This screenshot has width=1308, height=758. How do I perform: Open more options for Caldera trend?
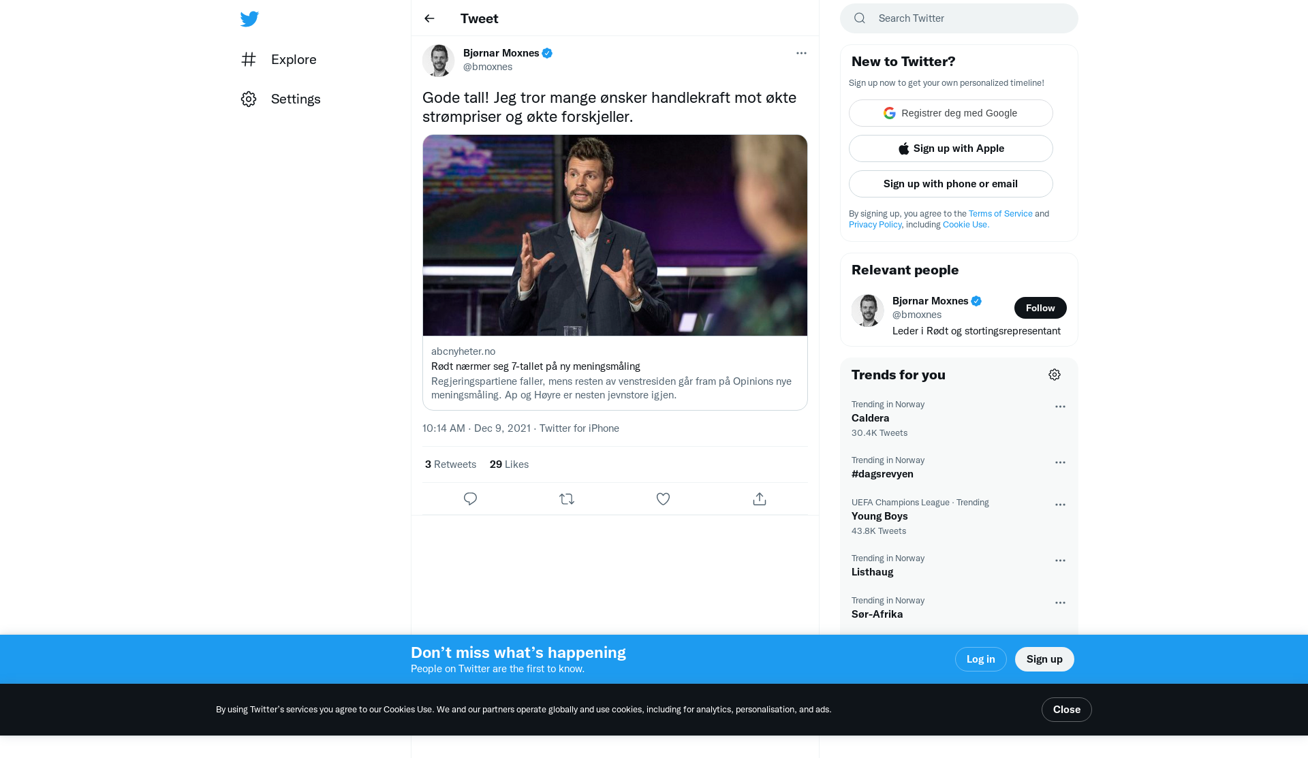pos(1060,407)
